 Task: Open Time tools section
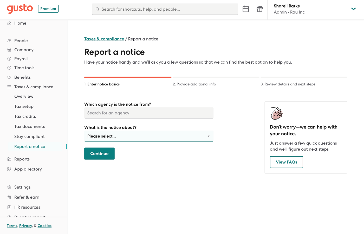pos(24,68)
